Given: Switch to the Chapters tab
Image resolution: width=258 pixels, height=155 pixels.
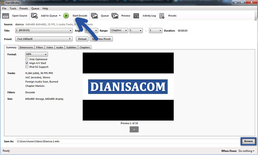Looking at the screenshot, I should point(84,47).
